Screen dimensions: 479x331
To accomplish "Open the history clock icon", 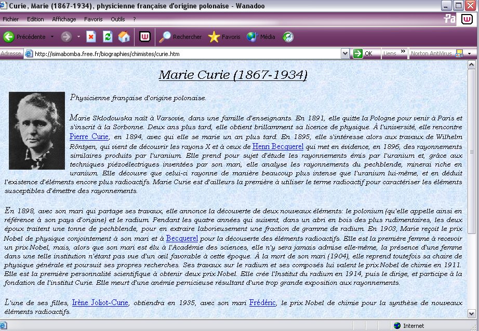I will pyautogui.click(x=288, y=37).
